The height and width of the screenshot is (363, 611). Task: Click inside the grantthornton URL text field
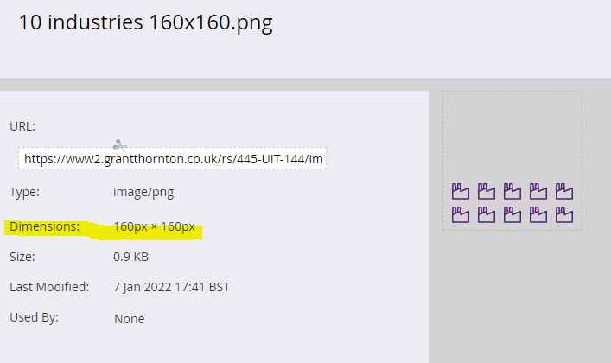173,159
